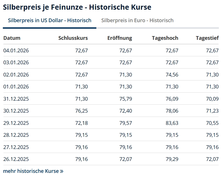Select the Silberpreis in US Dollar tab
Image resolution: width=224 pixels, height=176 pixels.
click(50, 20)
